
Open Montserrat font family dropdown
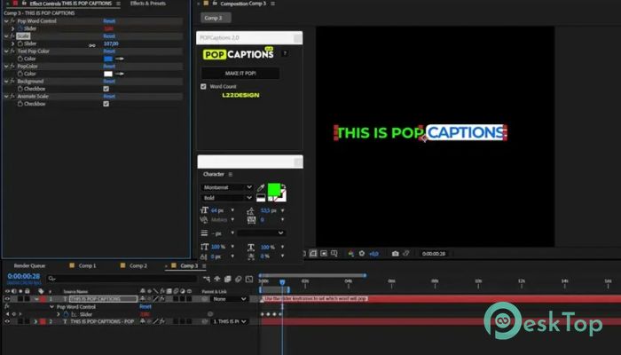tap(227, 187)
